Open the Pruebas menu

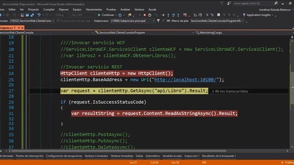(111, 9)
